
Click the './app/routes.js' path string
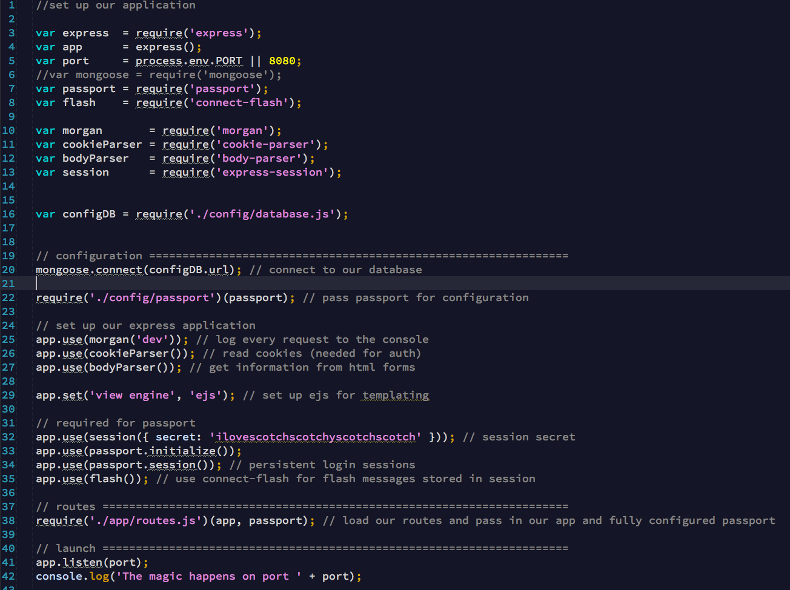145,520
